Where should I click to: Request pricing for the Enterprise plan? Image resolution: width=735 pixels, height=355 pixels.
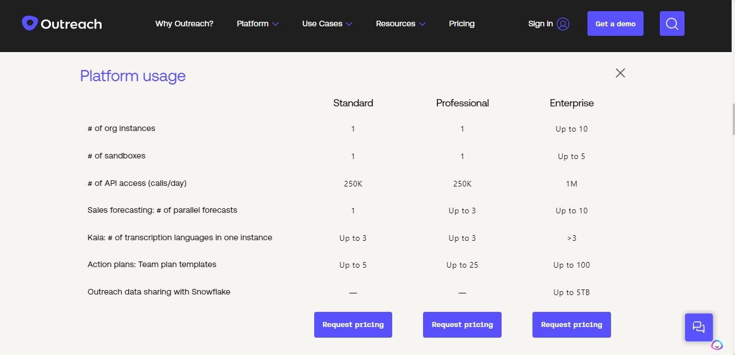[x=572, y=325]
